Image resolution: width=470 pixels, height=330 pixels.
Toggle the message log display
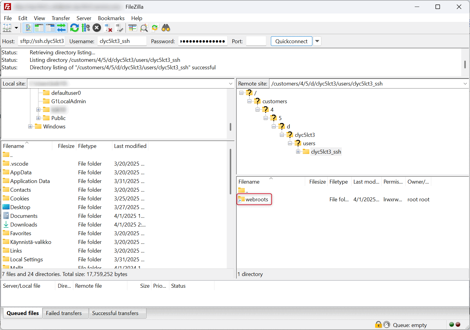[x=28, y=28]
